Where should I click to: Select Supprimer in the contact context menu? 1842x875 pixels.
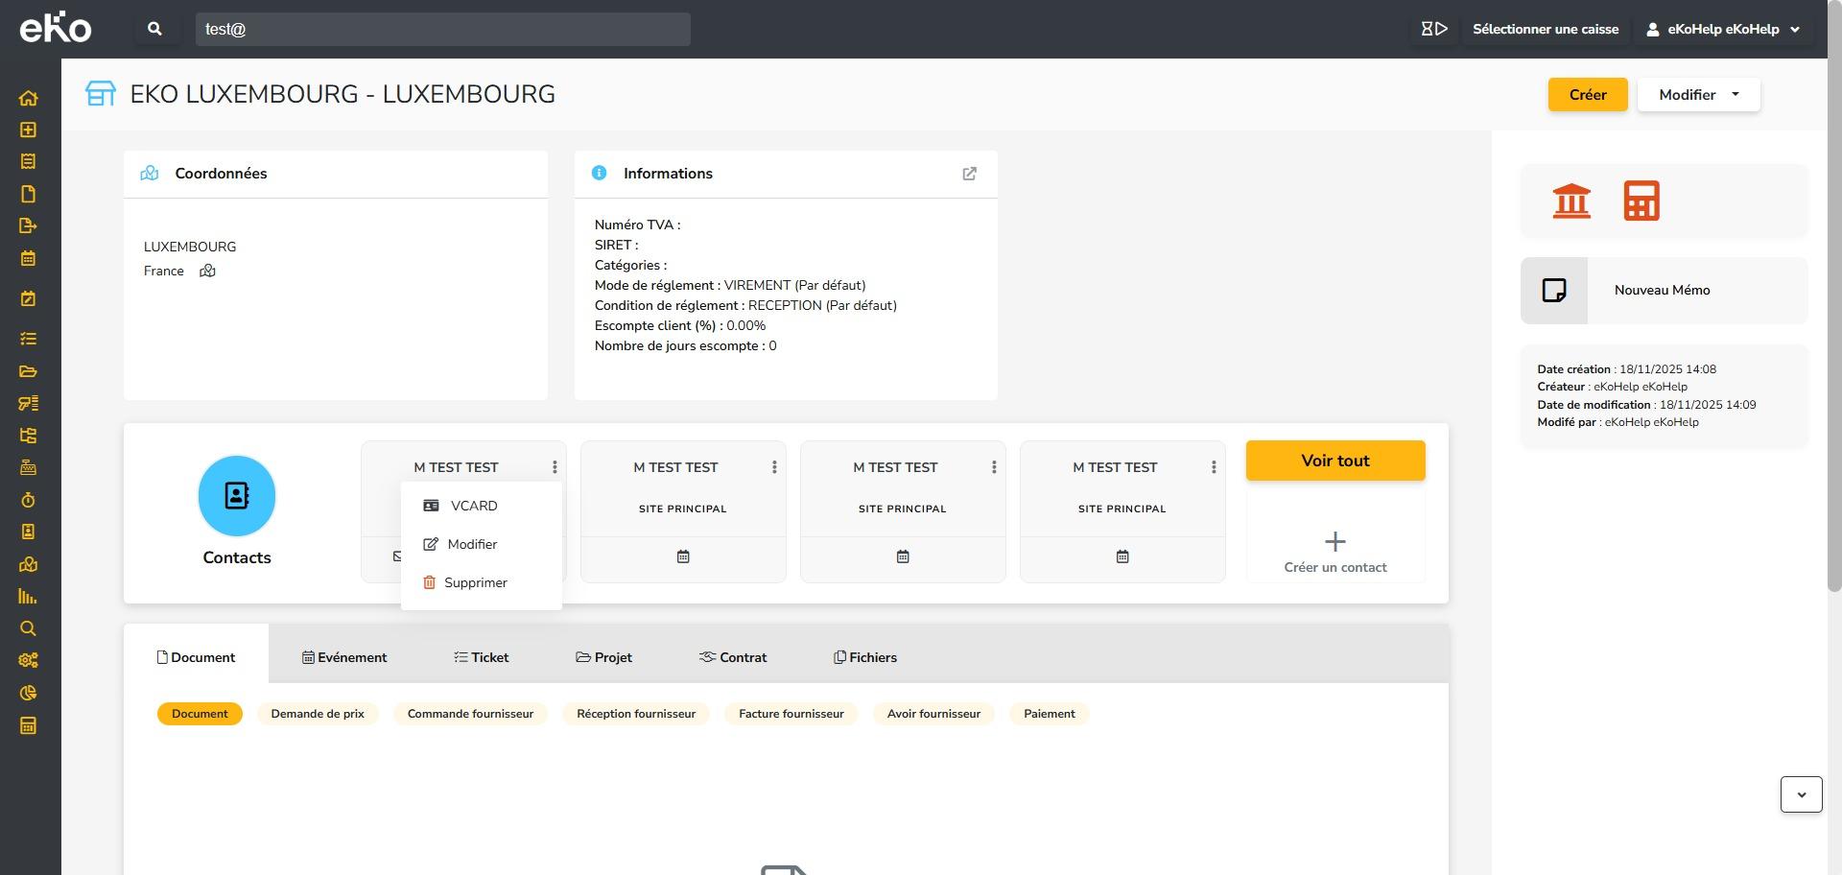[x=475, y=582]
